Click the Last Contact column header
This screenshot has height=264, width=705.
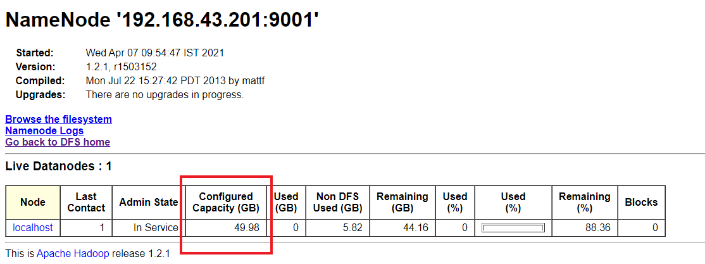click(x=86, y=202)
